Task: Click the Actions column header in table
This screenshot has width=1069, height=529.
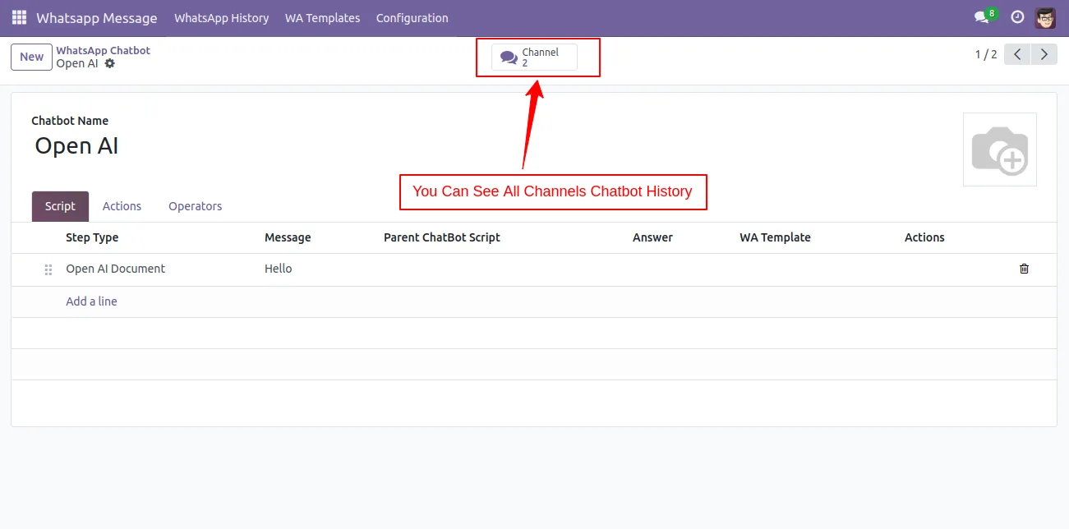Action: [x=924, y=237]
